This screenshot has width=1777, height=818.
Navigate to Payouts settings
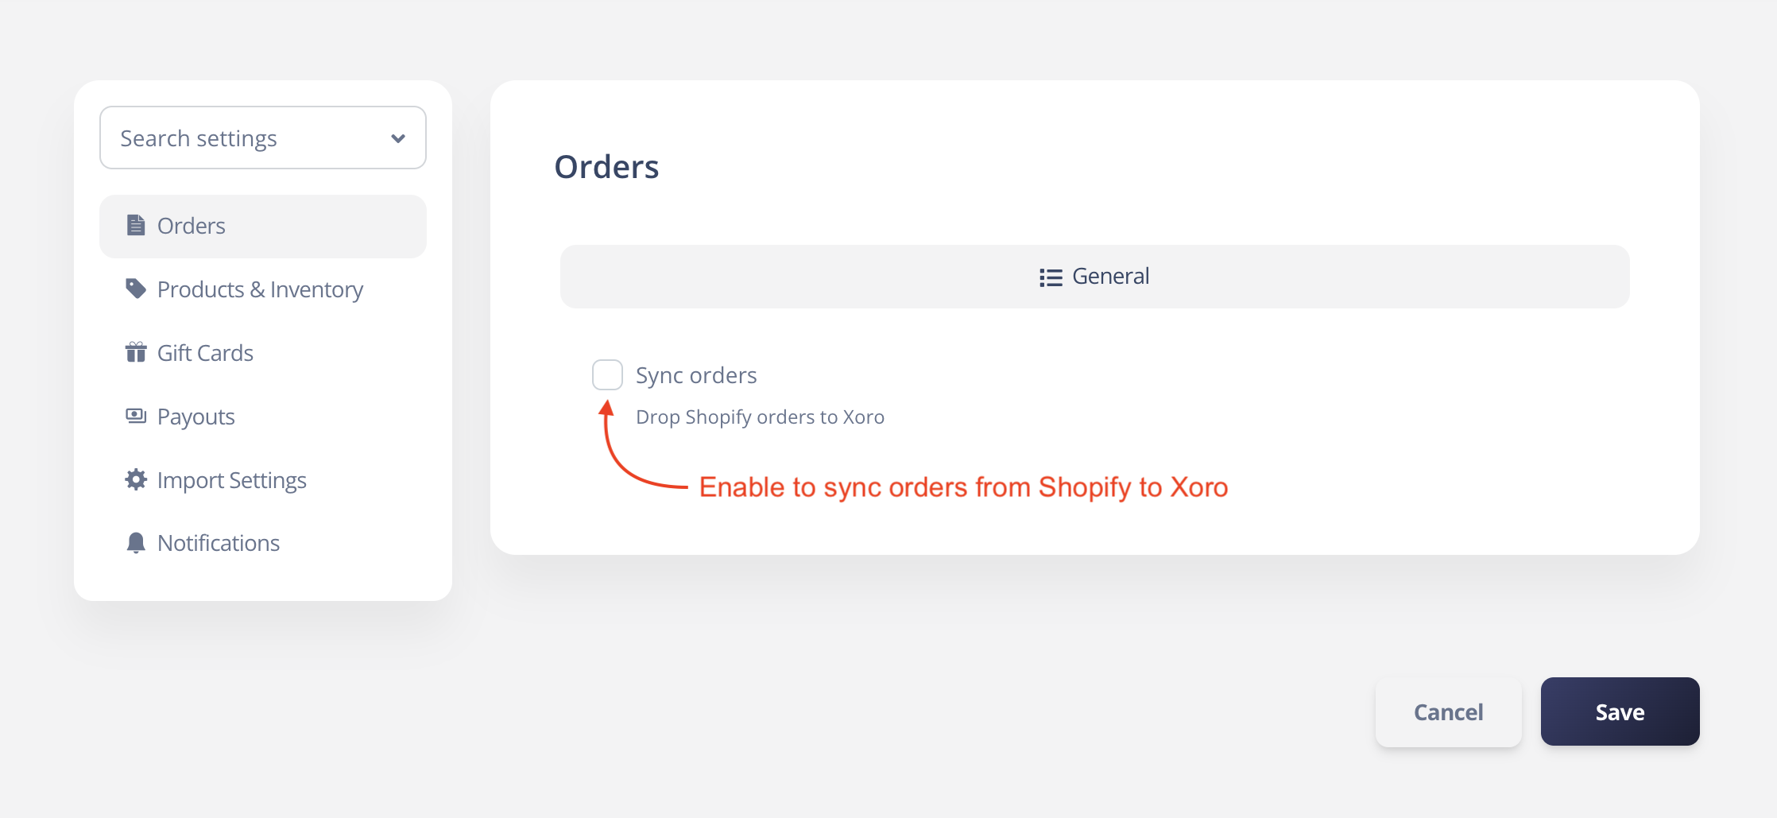pos(196,417)
